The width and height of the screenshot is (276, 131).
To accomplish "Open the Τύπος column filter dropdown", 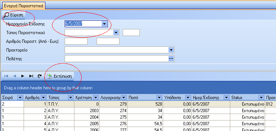I will click(70, 98).
